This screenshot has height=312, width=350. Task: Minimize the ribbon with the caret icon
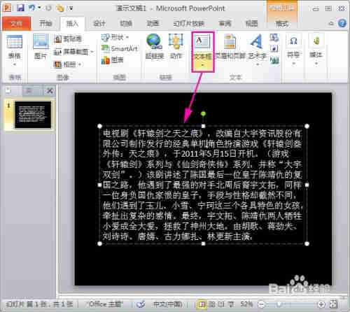(x=331, y=24)
